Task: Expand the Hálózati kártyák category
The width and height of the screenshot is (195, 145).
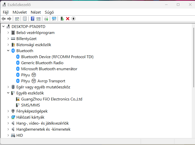Action: click(x=8, y=117)
